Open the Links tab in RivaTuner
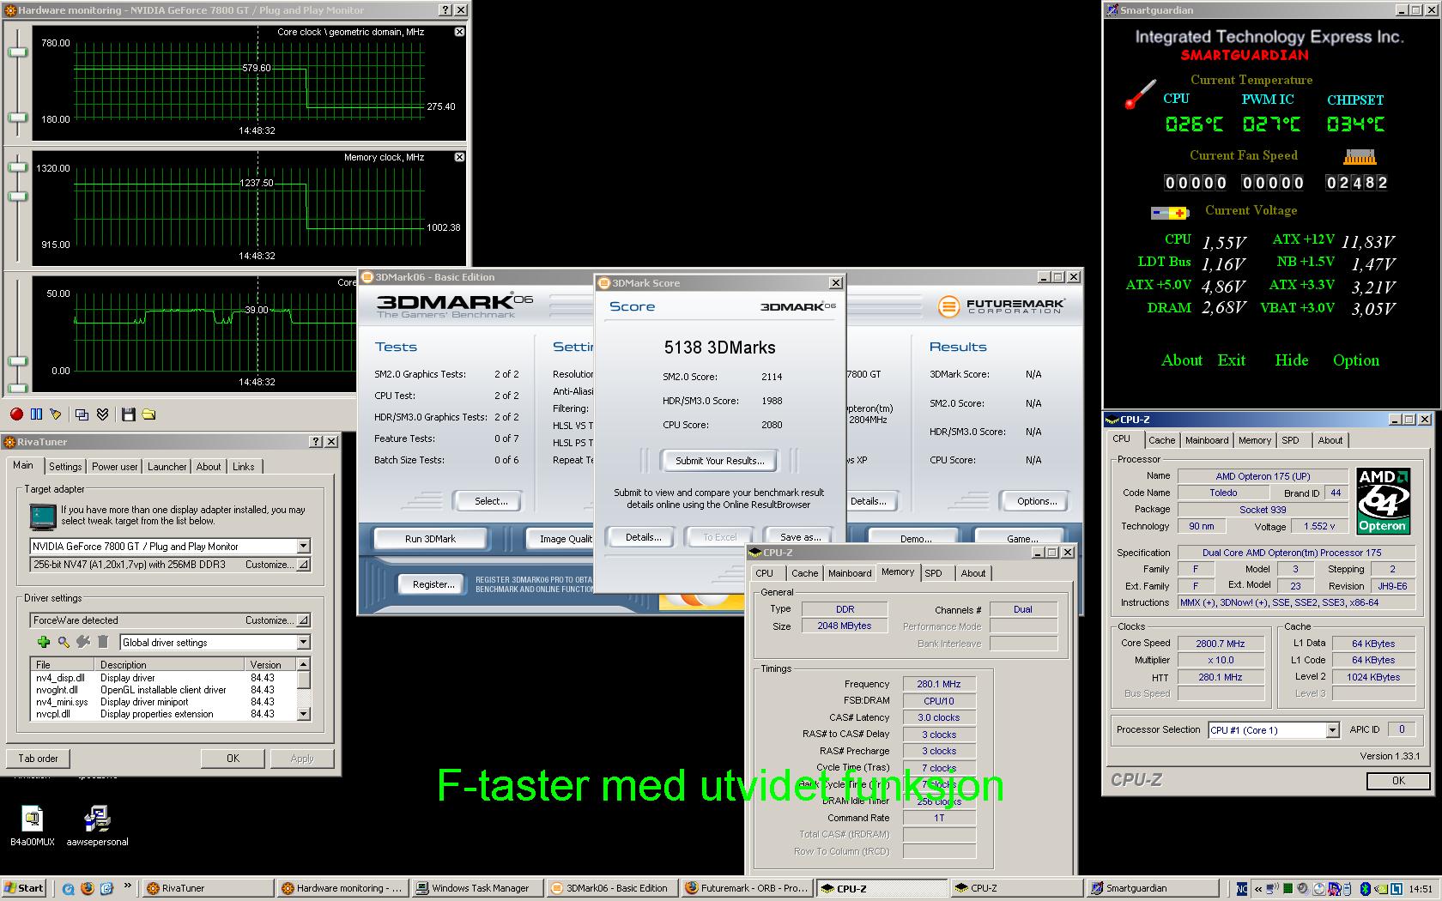This screenshot has width=1442, height=901. pos(243,467)
